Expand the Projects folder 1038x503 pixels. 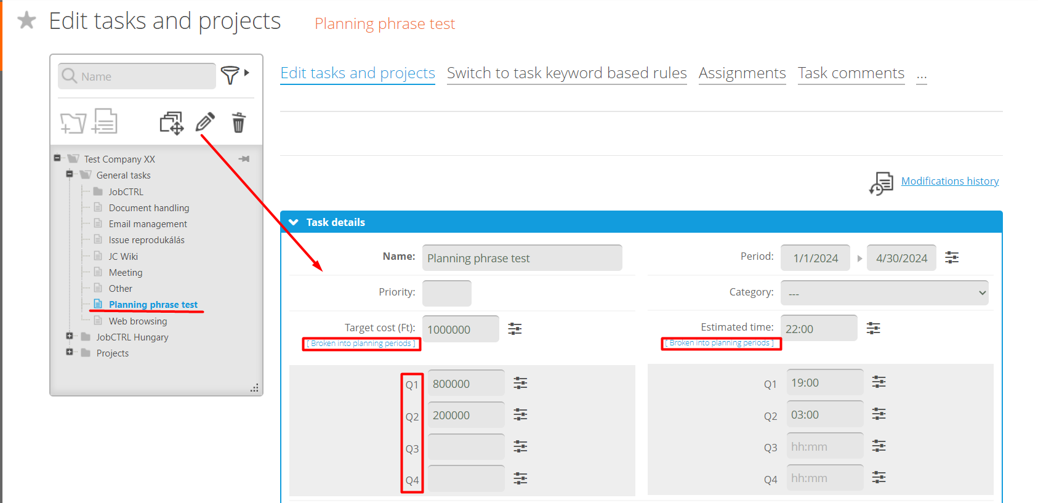[70, 352]
